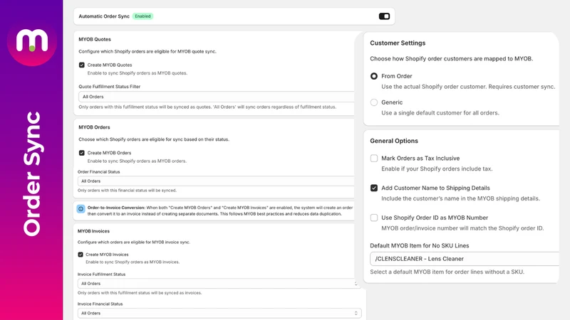Image resolution: width=570 pixels, height=320 pixels.
Task: Select the From Order radio option
Action: [x=373, y=76]
